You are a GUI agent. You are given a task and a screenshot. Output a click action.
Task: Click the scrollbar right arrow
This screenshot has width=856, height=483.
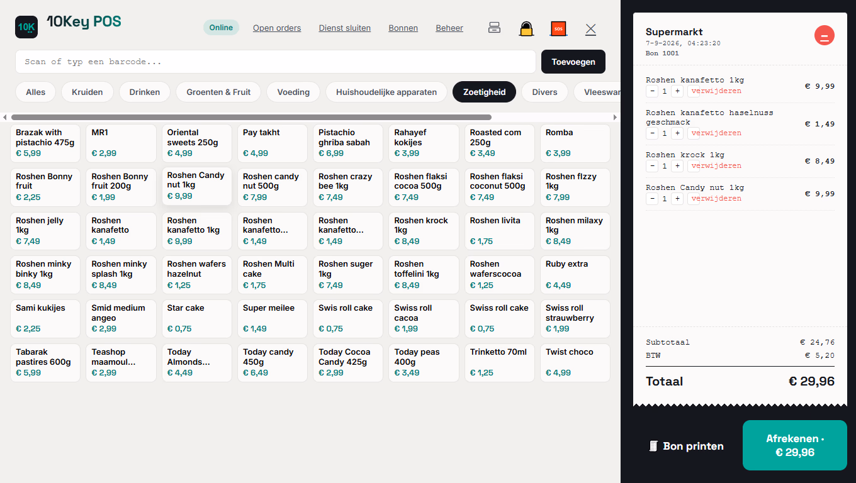pyautogui.click(x=615, y=117)
